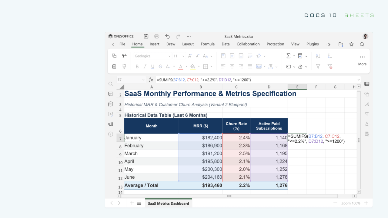Switch to the Formula tab
Viewport: 388px width, 218px height.
point(208,44)
